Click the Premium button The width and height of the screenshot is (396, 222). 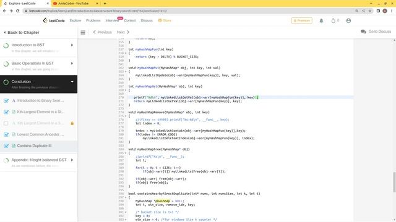click(301, 20)
